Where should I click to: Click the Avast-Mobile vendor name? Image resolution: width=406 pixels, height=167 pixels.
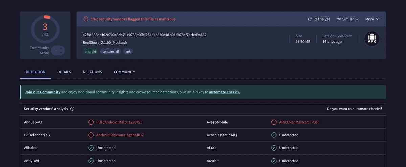tap(217, 122)
